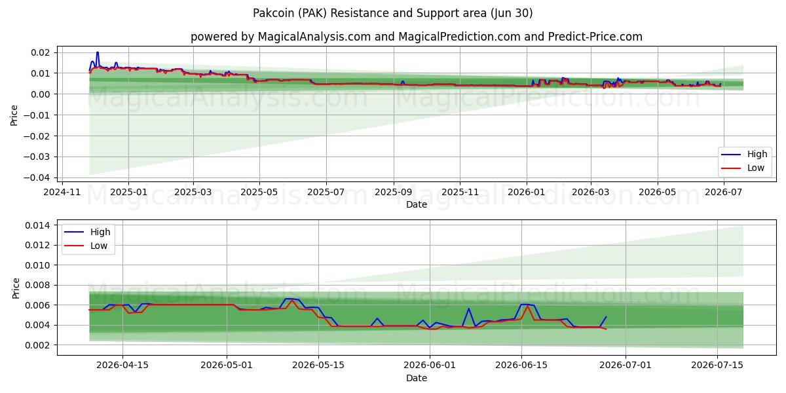Click the '2026-05-15' tick label
The height and width of the screenshot is (393, 786).
click(318, 365)
